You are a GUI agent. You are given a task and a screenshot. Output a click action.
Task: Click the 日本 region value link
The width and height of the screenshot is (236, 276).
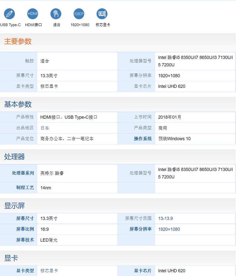tap(45, 128)
